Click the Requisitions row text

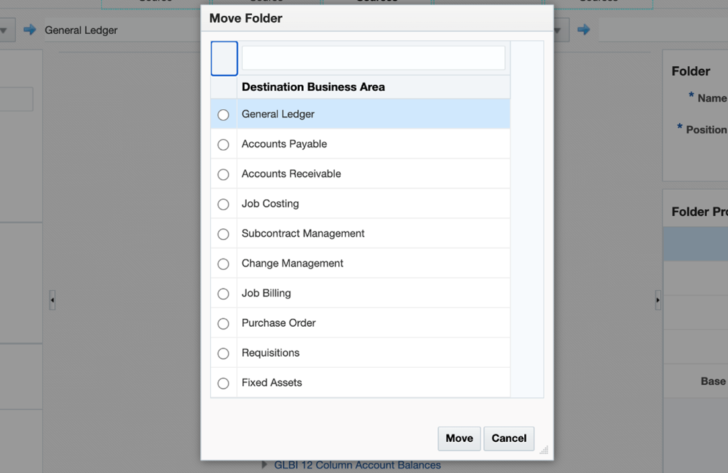(271, 353)
